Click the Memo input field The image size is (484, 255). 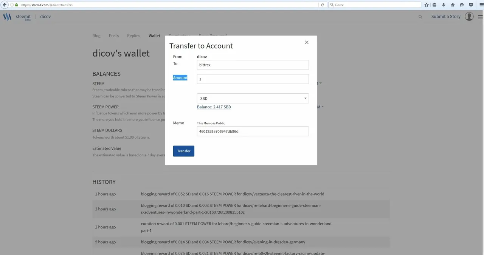point(253,131)
